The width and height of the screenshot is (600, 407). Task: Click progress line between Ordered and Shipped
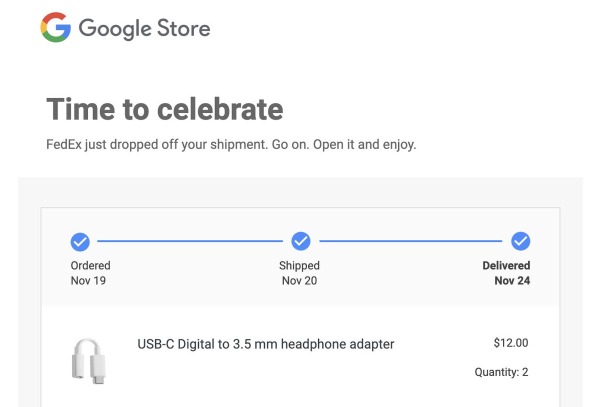pyautogui.click(x=190, y=241)
